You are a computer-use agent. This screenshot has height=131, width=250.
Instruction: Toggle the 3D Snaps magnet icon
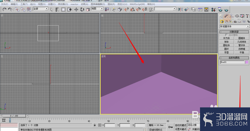(x=126, y=9)
